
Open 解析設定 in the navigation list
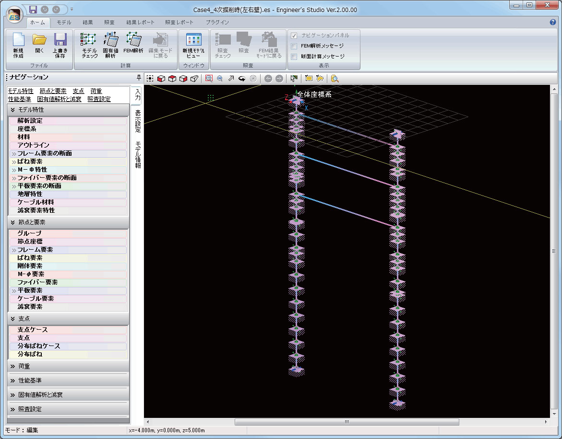point(30,121)
